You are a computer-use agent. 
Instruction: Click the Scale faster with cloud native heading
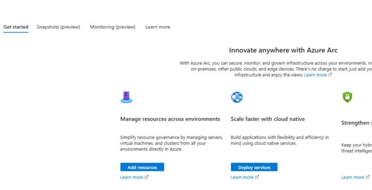268,119
